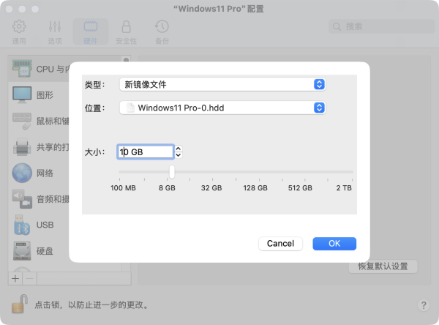Click the plus button to add hardware
439x325 pixels.
point(16,279)
